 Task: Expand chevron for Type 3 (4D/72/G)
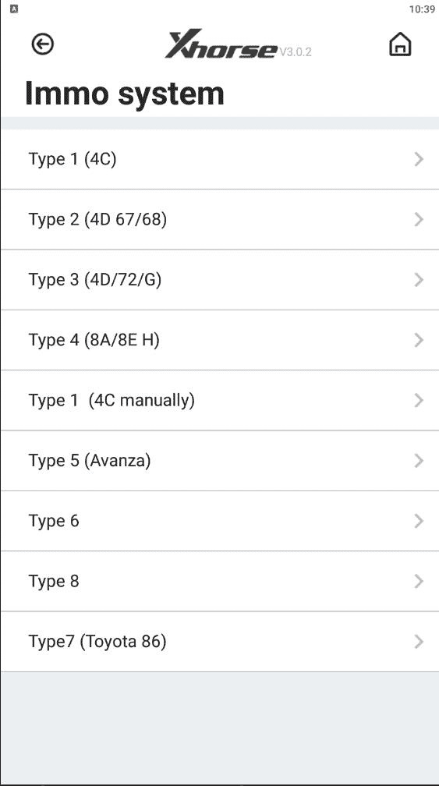click(x=419, y=280)
